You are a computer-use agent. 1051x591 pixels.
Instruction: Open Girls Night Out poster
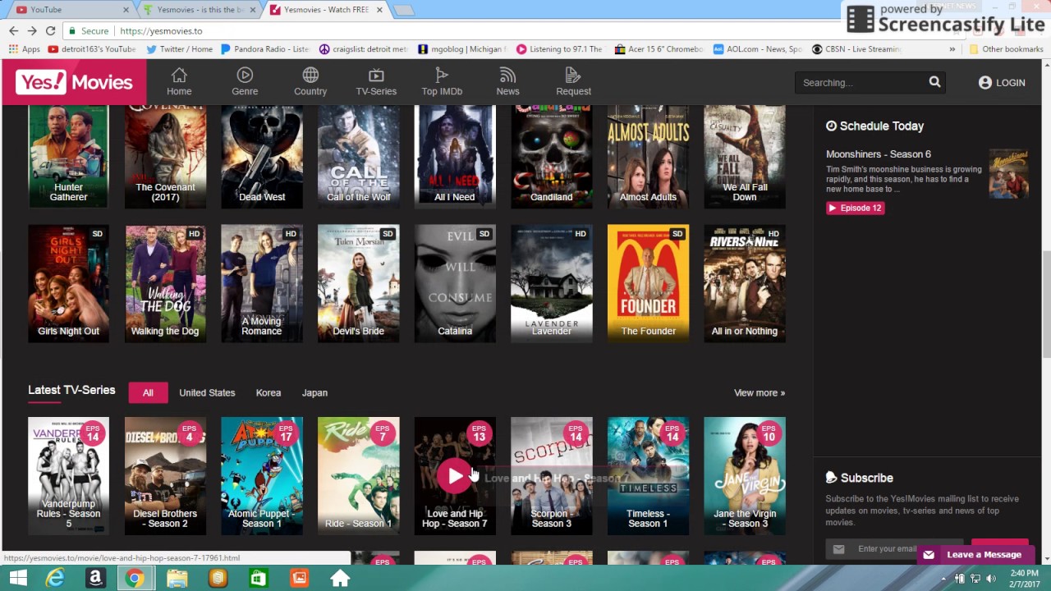tap(68, 283)
